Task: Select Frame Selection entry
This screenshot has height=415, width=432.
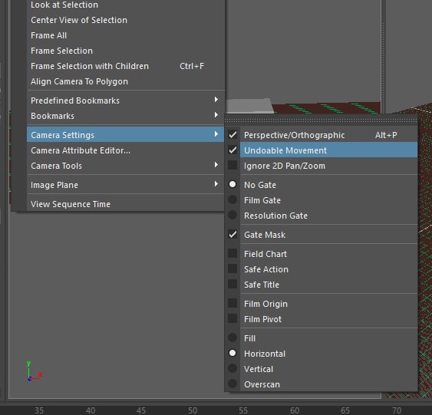Action: (x=126, y=51)
